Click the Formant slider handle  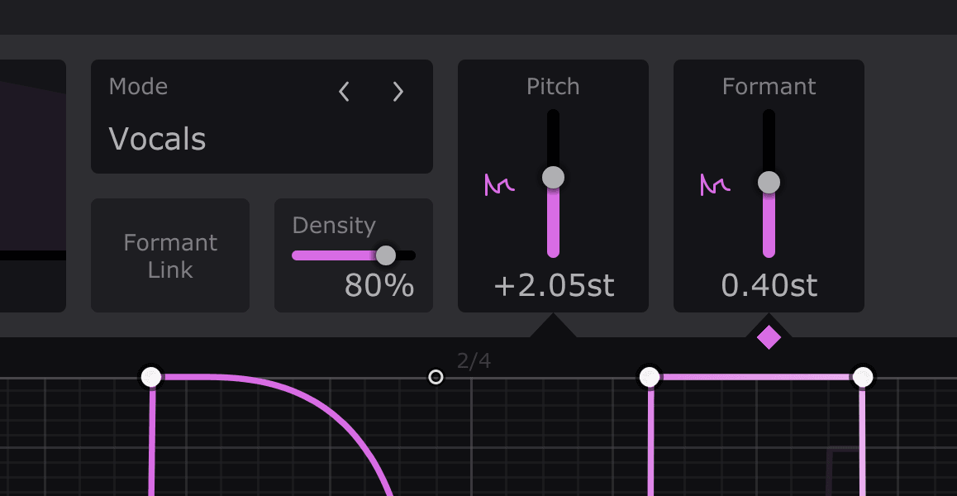pyautogui.click(x=769, y=182)
